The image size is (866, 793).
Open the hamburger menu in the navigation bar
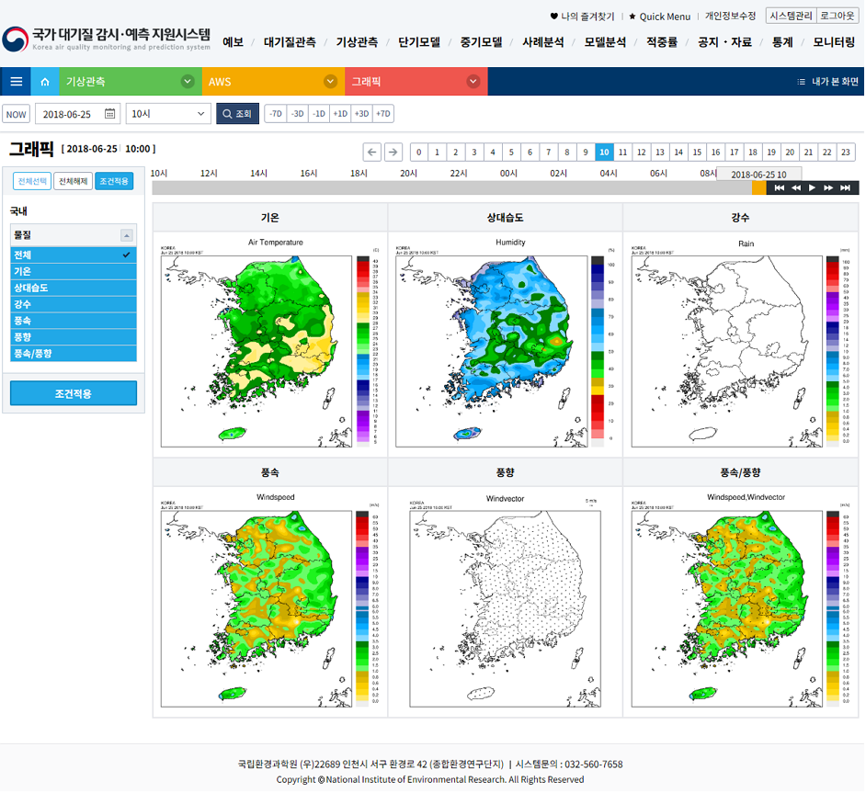click(x=16, y=82)
